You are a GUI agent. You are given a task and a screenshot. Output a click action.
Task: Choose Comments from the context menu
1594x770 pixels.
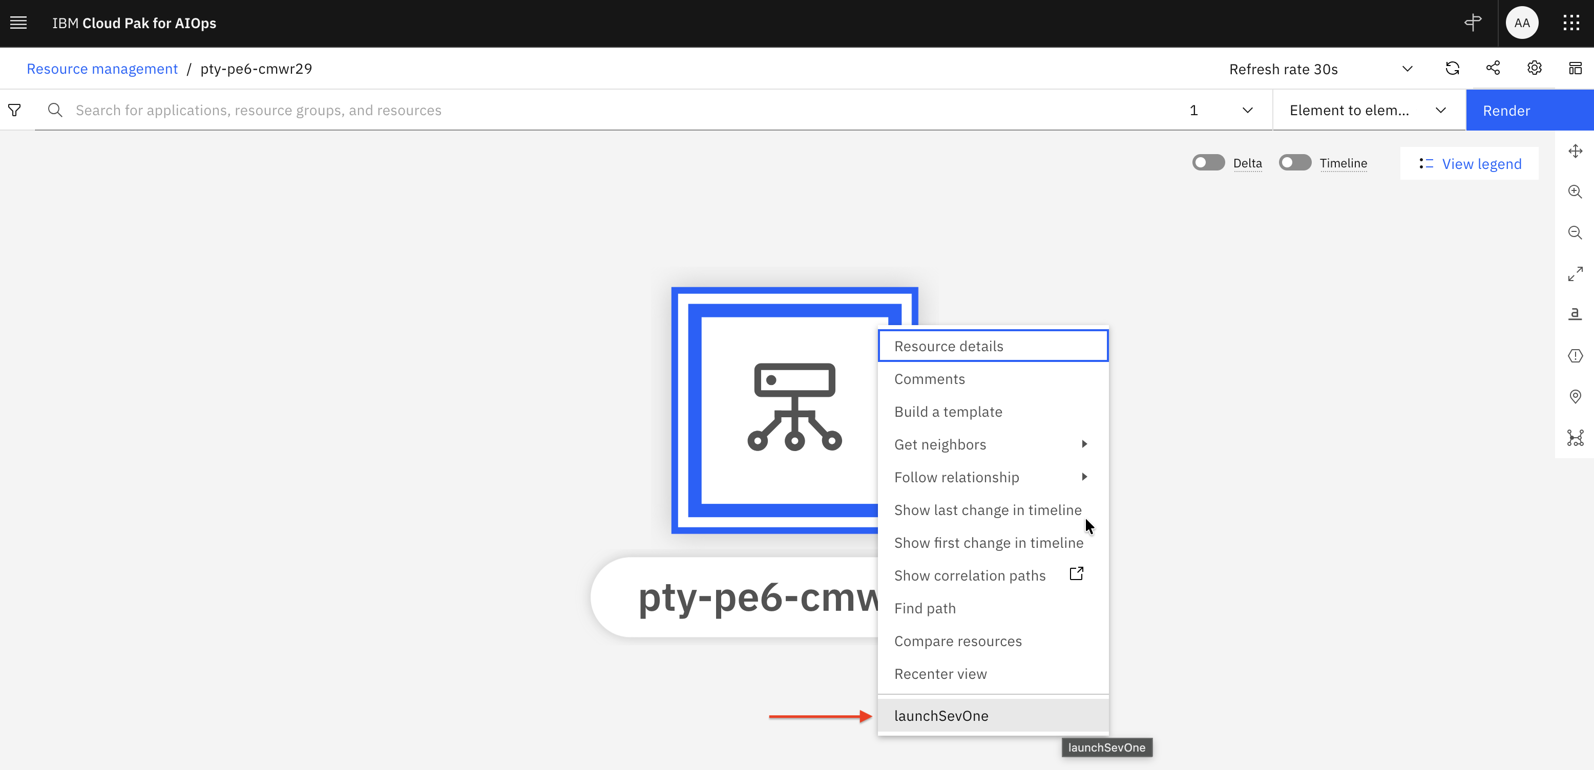coord(993,379)
